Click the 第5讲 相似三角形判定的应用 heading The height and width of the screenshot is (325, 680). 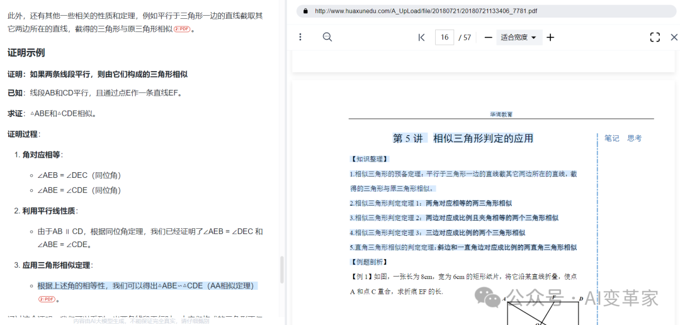click(x=463, y=138)
